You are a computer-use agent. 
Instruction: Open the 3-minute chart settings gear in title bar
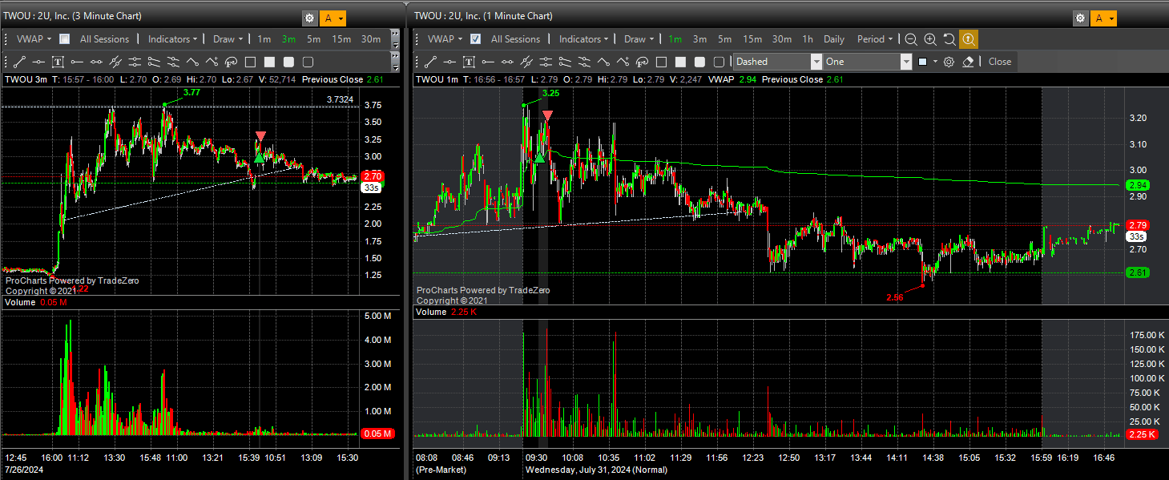pos(309,18)
